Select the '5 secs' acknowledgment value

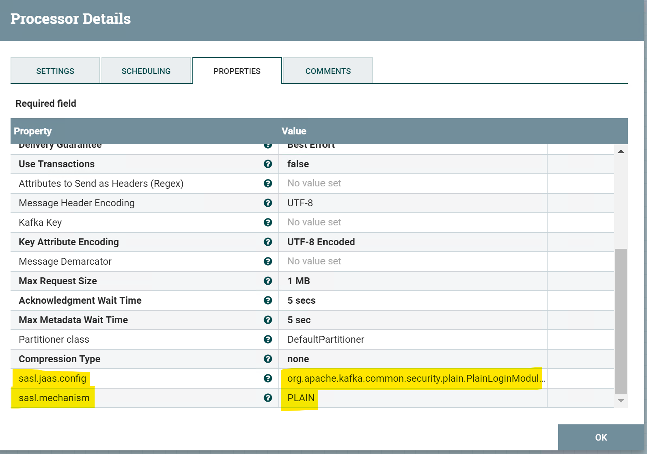coord(301,301)
